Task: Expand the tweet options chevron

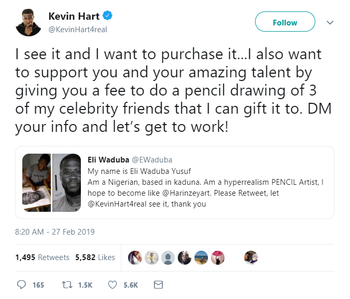Action: 330,22
